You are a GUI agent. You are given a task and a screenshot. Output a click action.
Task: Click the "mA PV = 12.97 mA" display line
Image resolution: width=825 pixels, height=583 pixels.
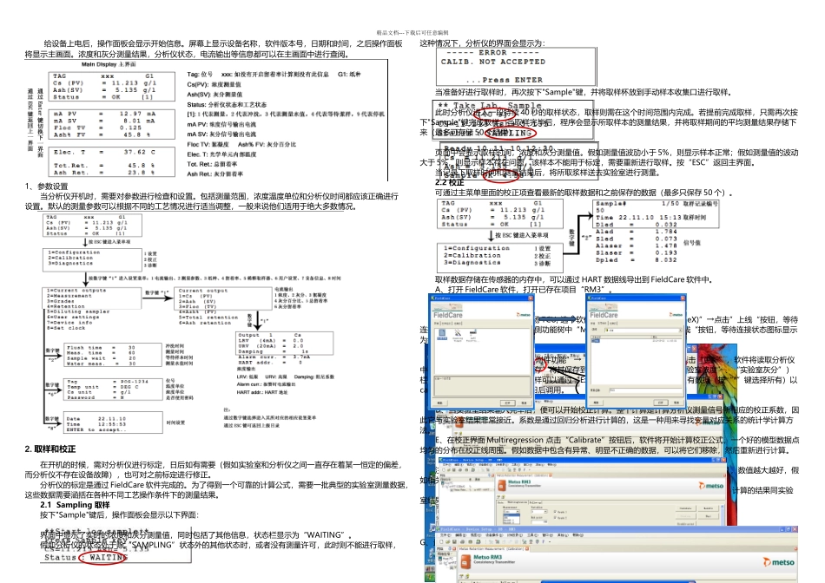click(x=104, y=114)
